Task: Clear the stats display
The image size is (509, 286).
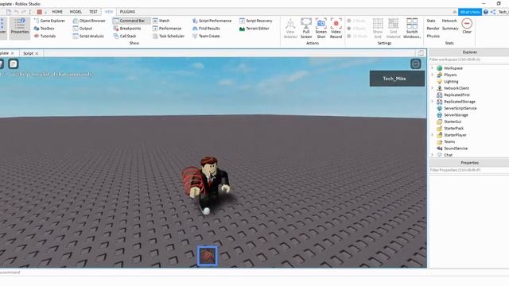Action: click(467, 26)
